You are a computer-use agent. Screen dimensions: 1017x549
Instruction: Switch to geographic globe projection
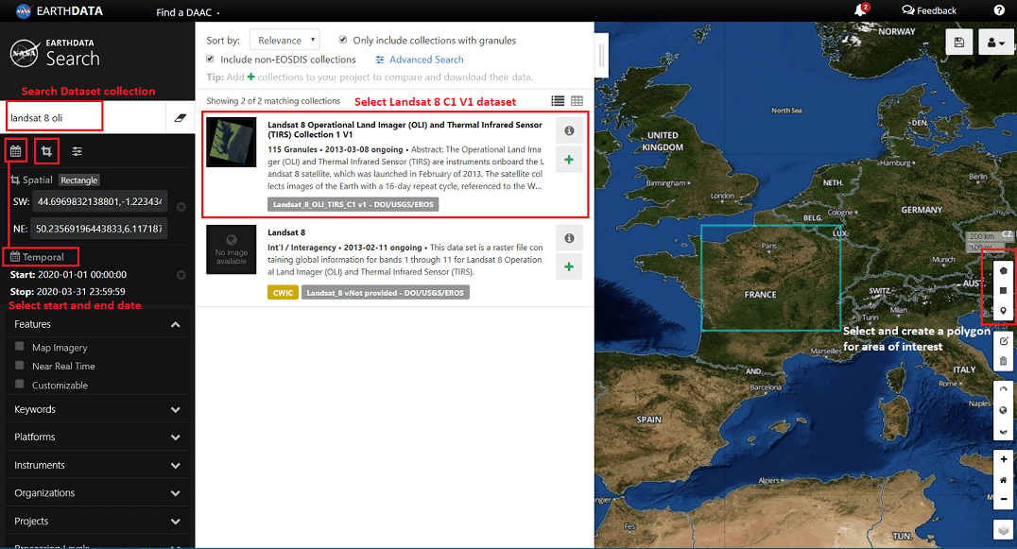1004,410
